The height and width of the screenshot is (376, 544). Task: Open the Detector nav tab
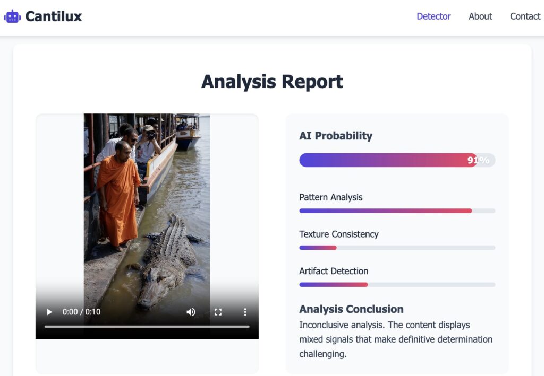tap(433, 16)
